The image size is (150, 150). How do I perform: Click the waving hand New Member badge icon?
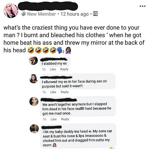pos(24,14)
